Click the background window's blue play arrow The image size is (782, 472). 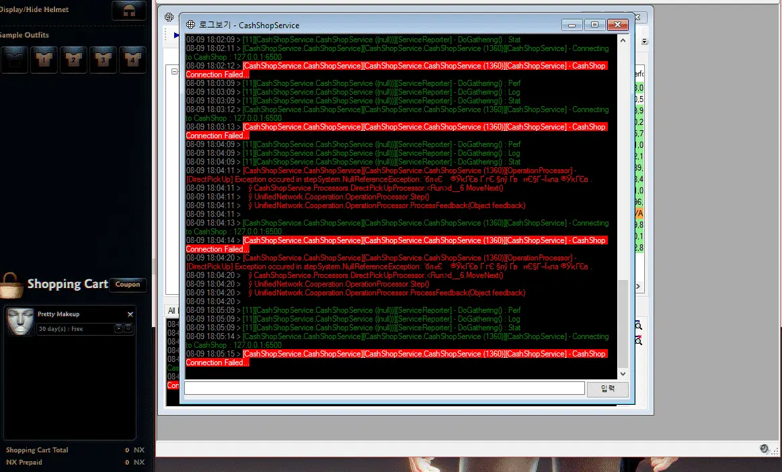[x=176, y=36]
